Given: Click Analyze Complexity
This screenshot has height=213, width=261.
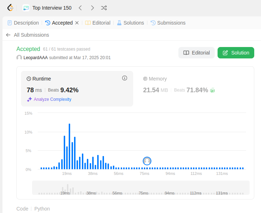Looking at the screenshot, I should (x=53, y=99).
